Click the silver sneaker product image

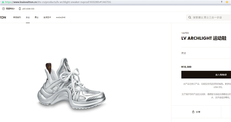[71, 84]
